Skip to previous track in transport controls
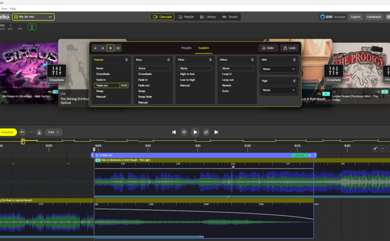This screenshot has width=390, height=241. (x=174, y=132)
